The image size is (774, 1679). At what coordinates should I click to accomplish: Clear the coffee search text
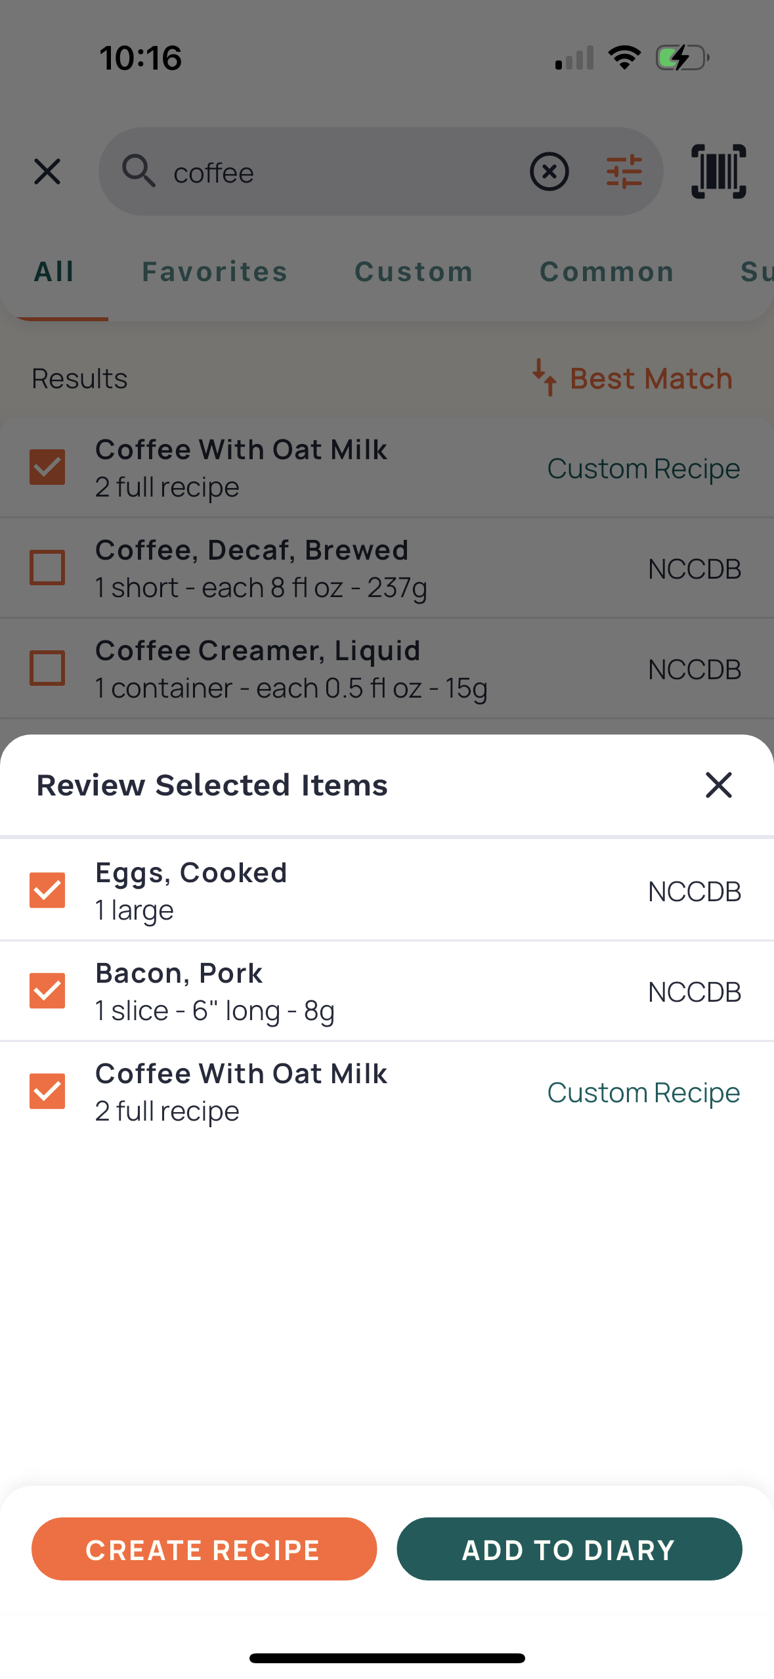click(549, 171)
